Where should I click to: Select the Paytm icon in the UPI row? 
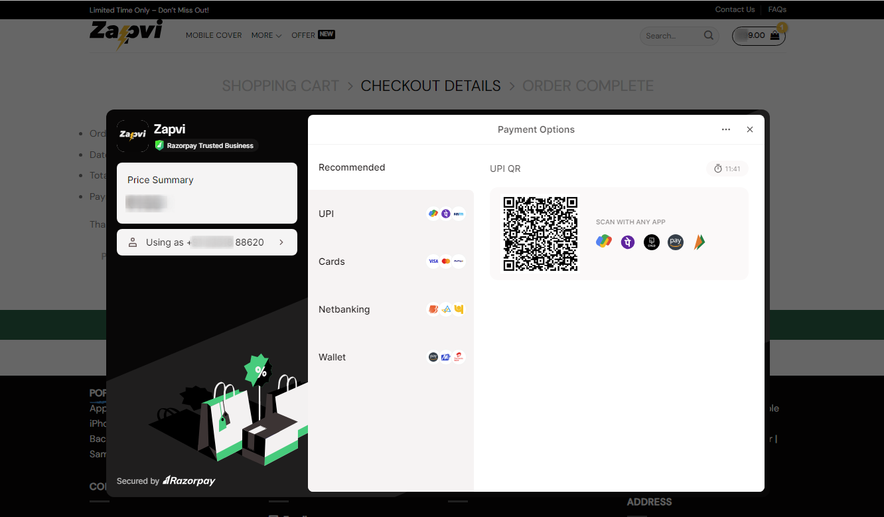[459, 213]
